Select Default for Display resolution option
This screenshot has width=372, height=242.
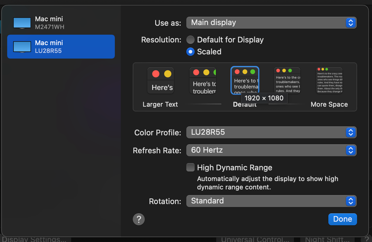pyautogui.click(x=190, y=39)
